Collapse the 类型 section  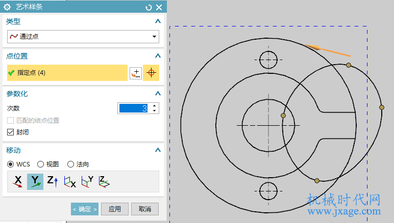point(158,21)
